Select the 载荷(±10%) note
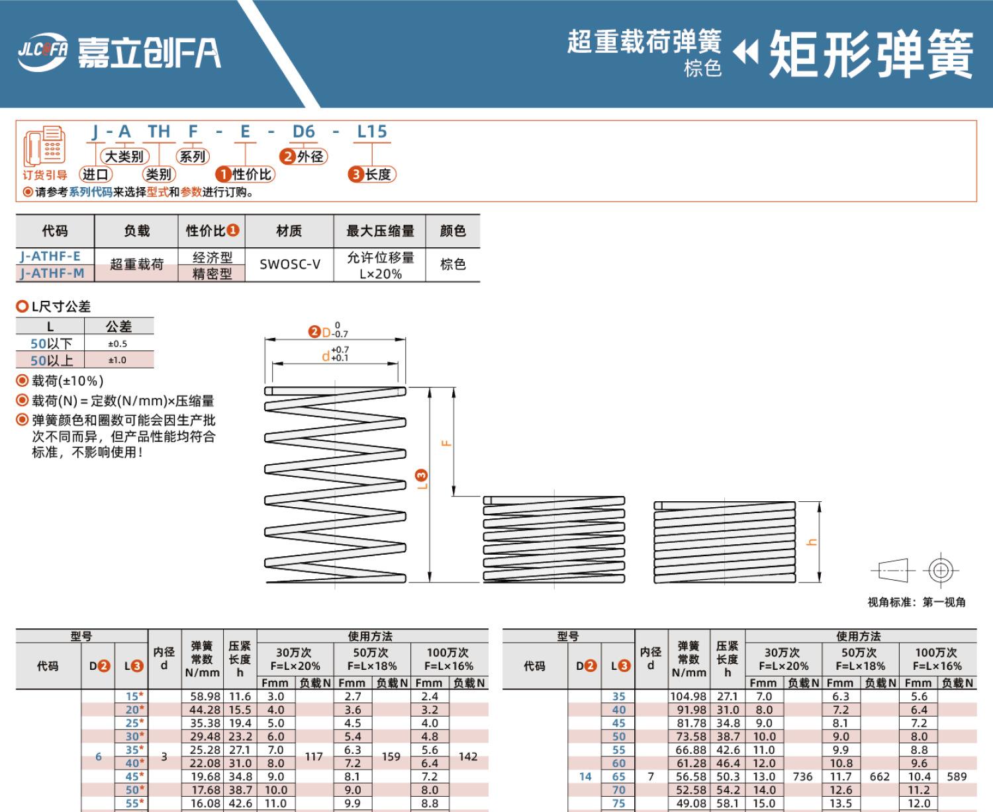Image resolution: width=993 pixels, height=812 pixels. (68, 381)
